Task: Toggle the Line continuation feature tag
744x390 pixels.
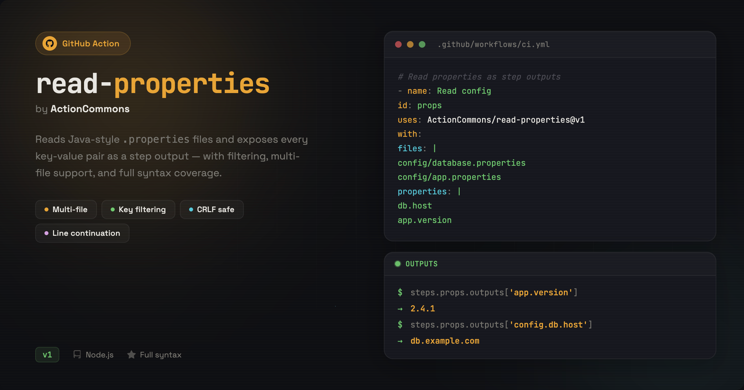Action: pos(82,233)
